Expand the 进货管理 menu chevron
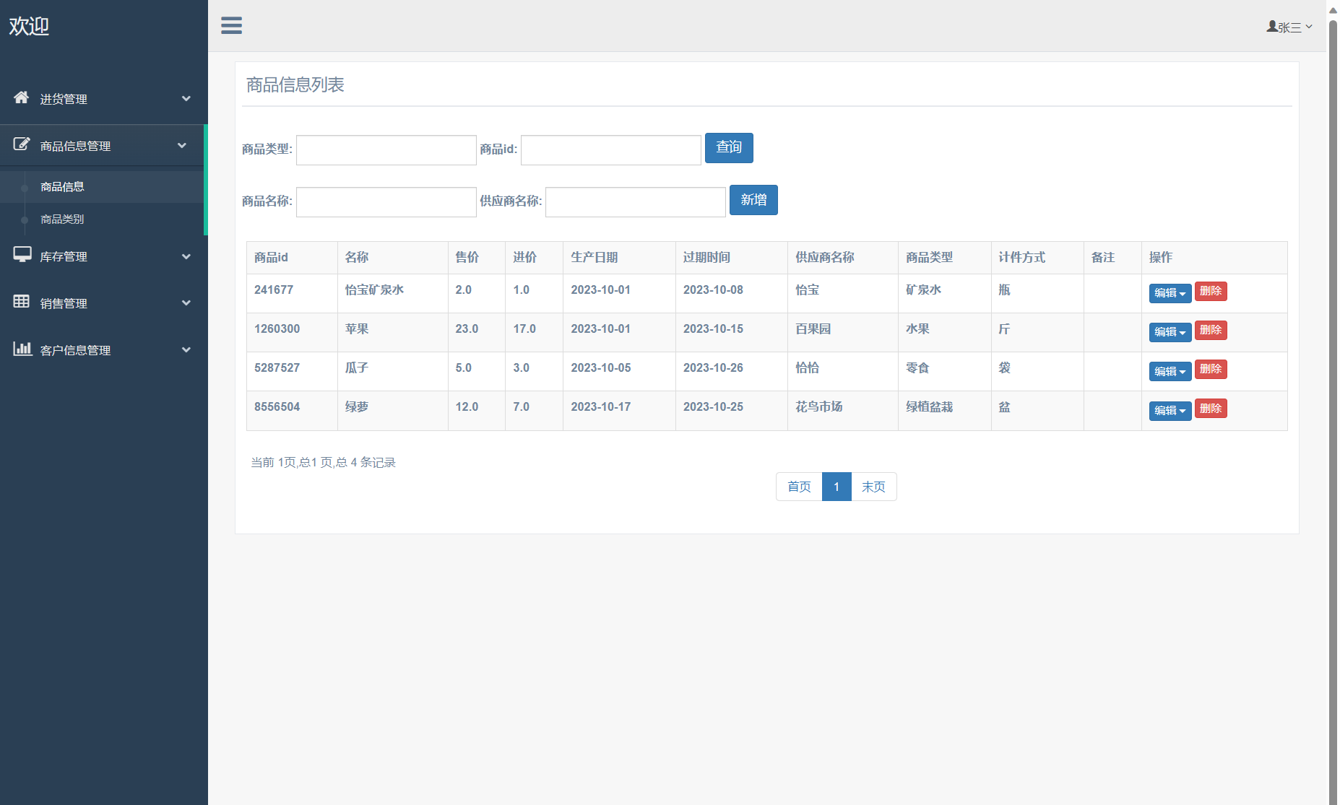1340x805 pixels. tap(186, 99)
